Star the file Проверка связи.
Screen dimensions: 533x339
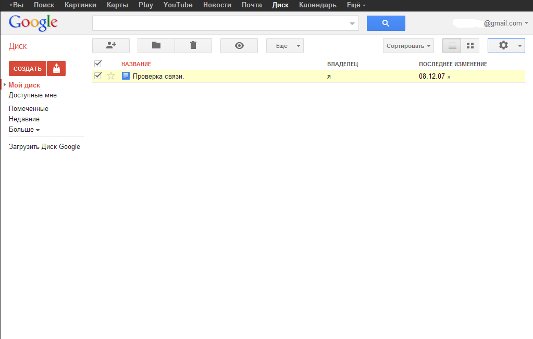pyautogui.click(x=110, y=76)
